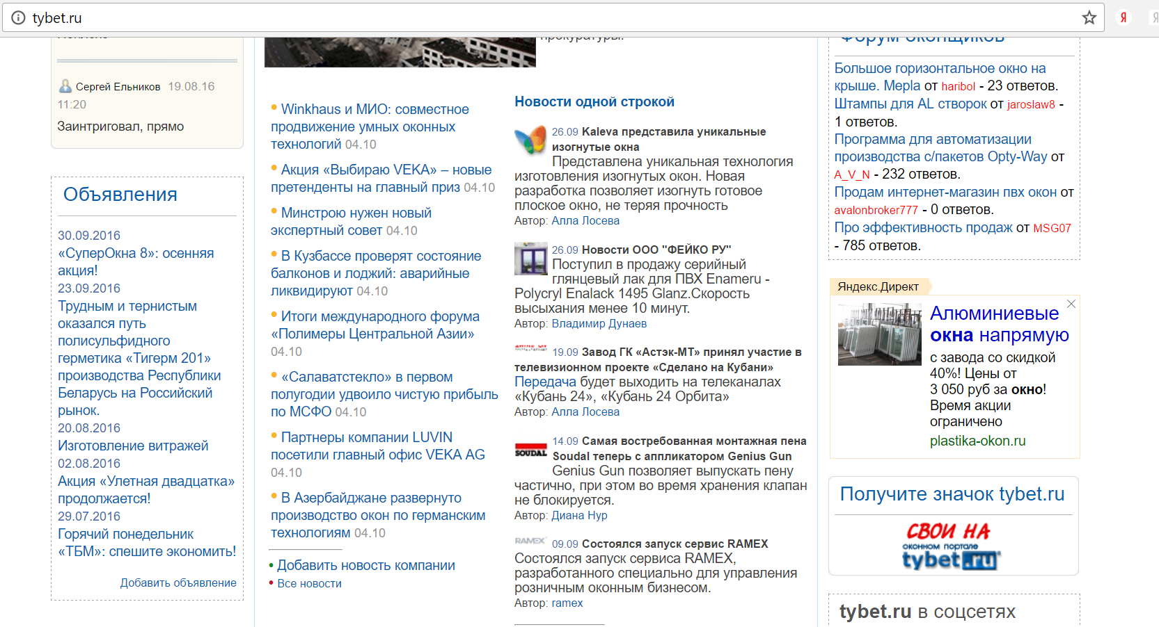Open ad '«СуперОкна 8»: осенняя акция!'
The width and height of the screenshot is (1159, 627).
(136, 261)
